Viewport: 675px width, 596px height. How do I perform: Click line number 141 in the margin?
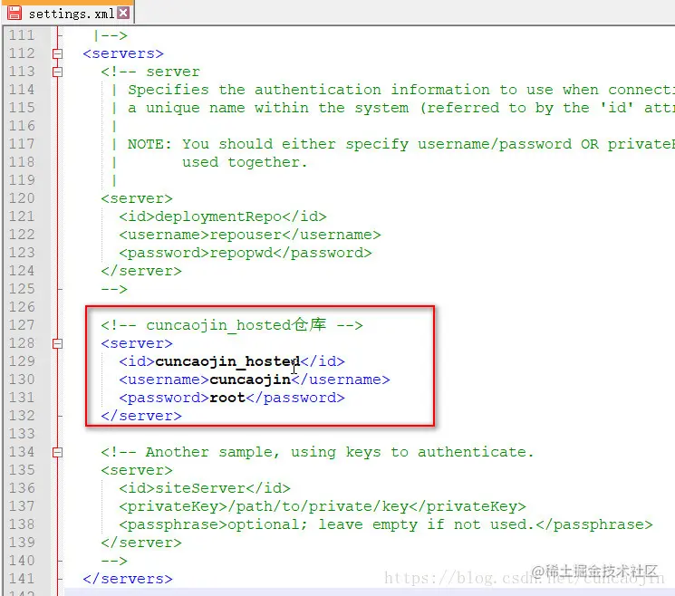click(x=22, y=579)
